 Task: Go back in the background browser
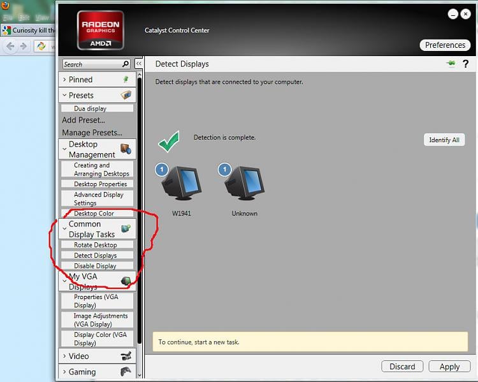10,47
